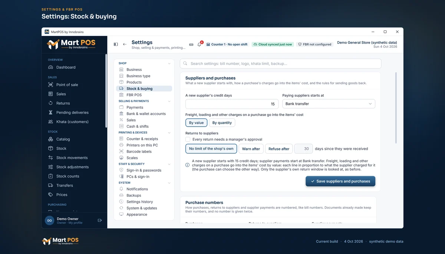The width and height of the screenshot is (445, 254).
Task: Open Dashboard from the sidebar
Action: (x=74, y=67)
